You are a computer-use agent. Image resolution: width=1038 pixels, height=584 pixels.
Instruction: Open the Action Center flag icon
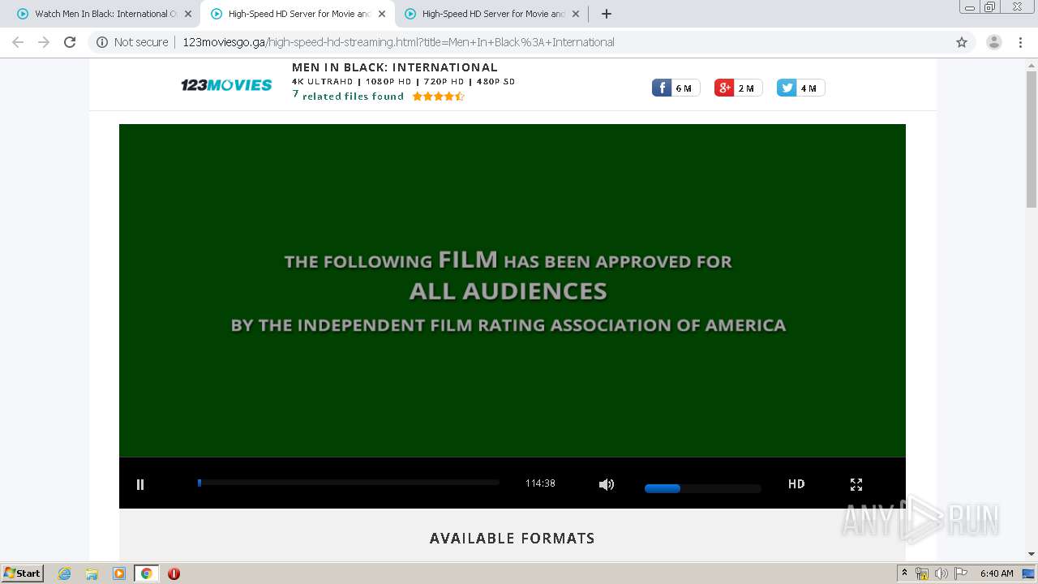tap(960, 573)
